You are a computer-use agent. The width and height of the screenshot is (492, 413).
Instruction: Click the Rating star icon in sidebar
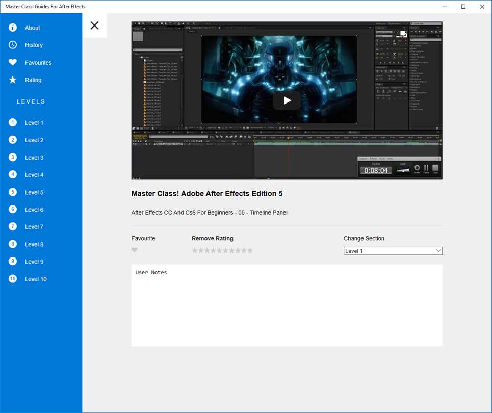[13, 80]
